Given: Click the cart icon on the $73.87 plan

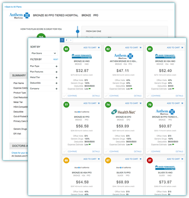Looking at the screenshot, I should (182, 159).
